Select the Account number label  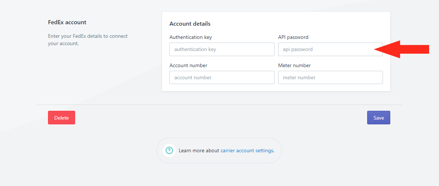click(x=188, y=65)
